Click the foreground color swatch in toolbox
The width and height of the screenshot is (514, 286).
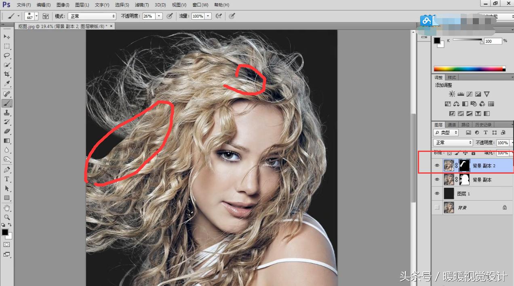click(5, 232)
